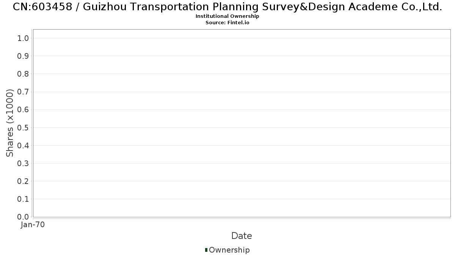Click the 0.5 y-axis tick label
This screenshot has width=455, height=256.
pos(23,127)
